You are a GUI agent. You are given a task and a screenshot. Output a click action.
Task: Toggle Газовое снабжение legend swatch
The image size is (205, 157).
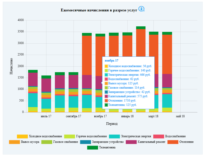click(x=47, y=142)
